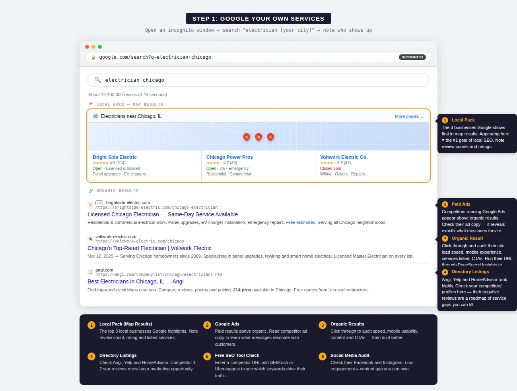Select the LOCAL PACK — MAP RESULTS header

tap(129, 104)
